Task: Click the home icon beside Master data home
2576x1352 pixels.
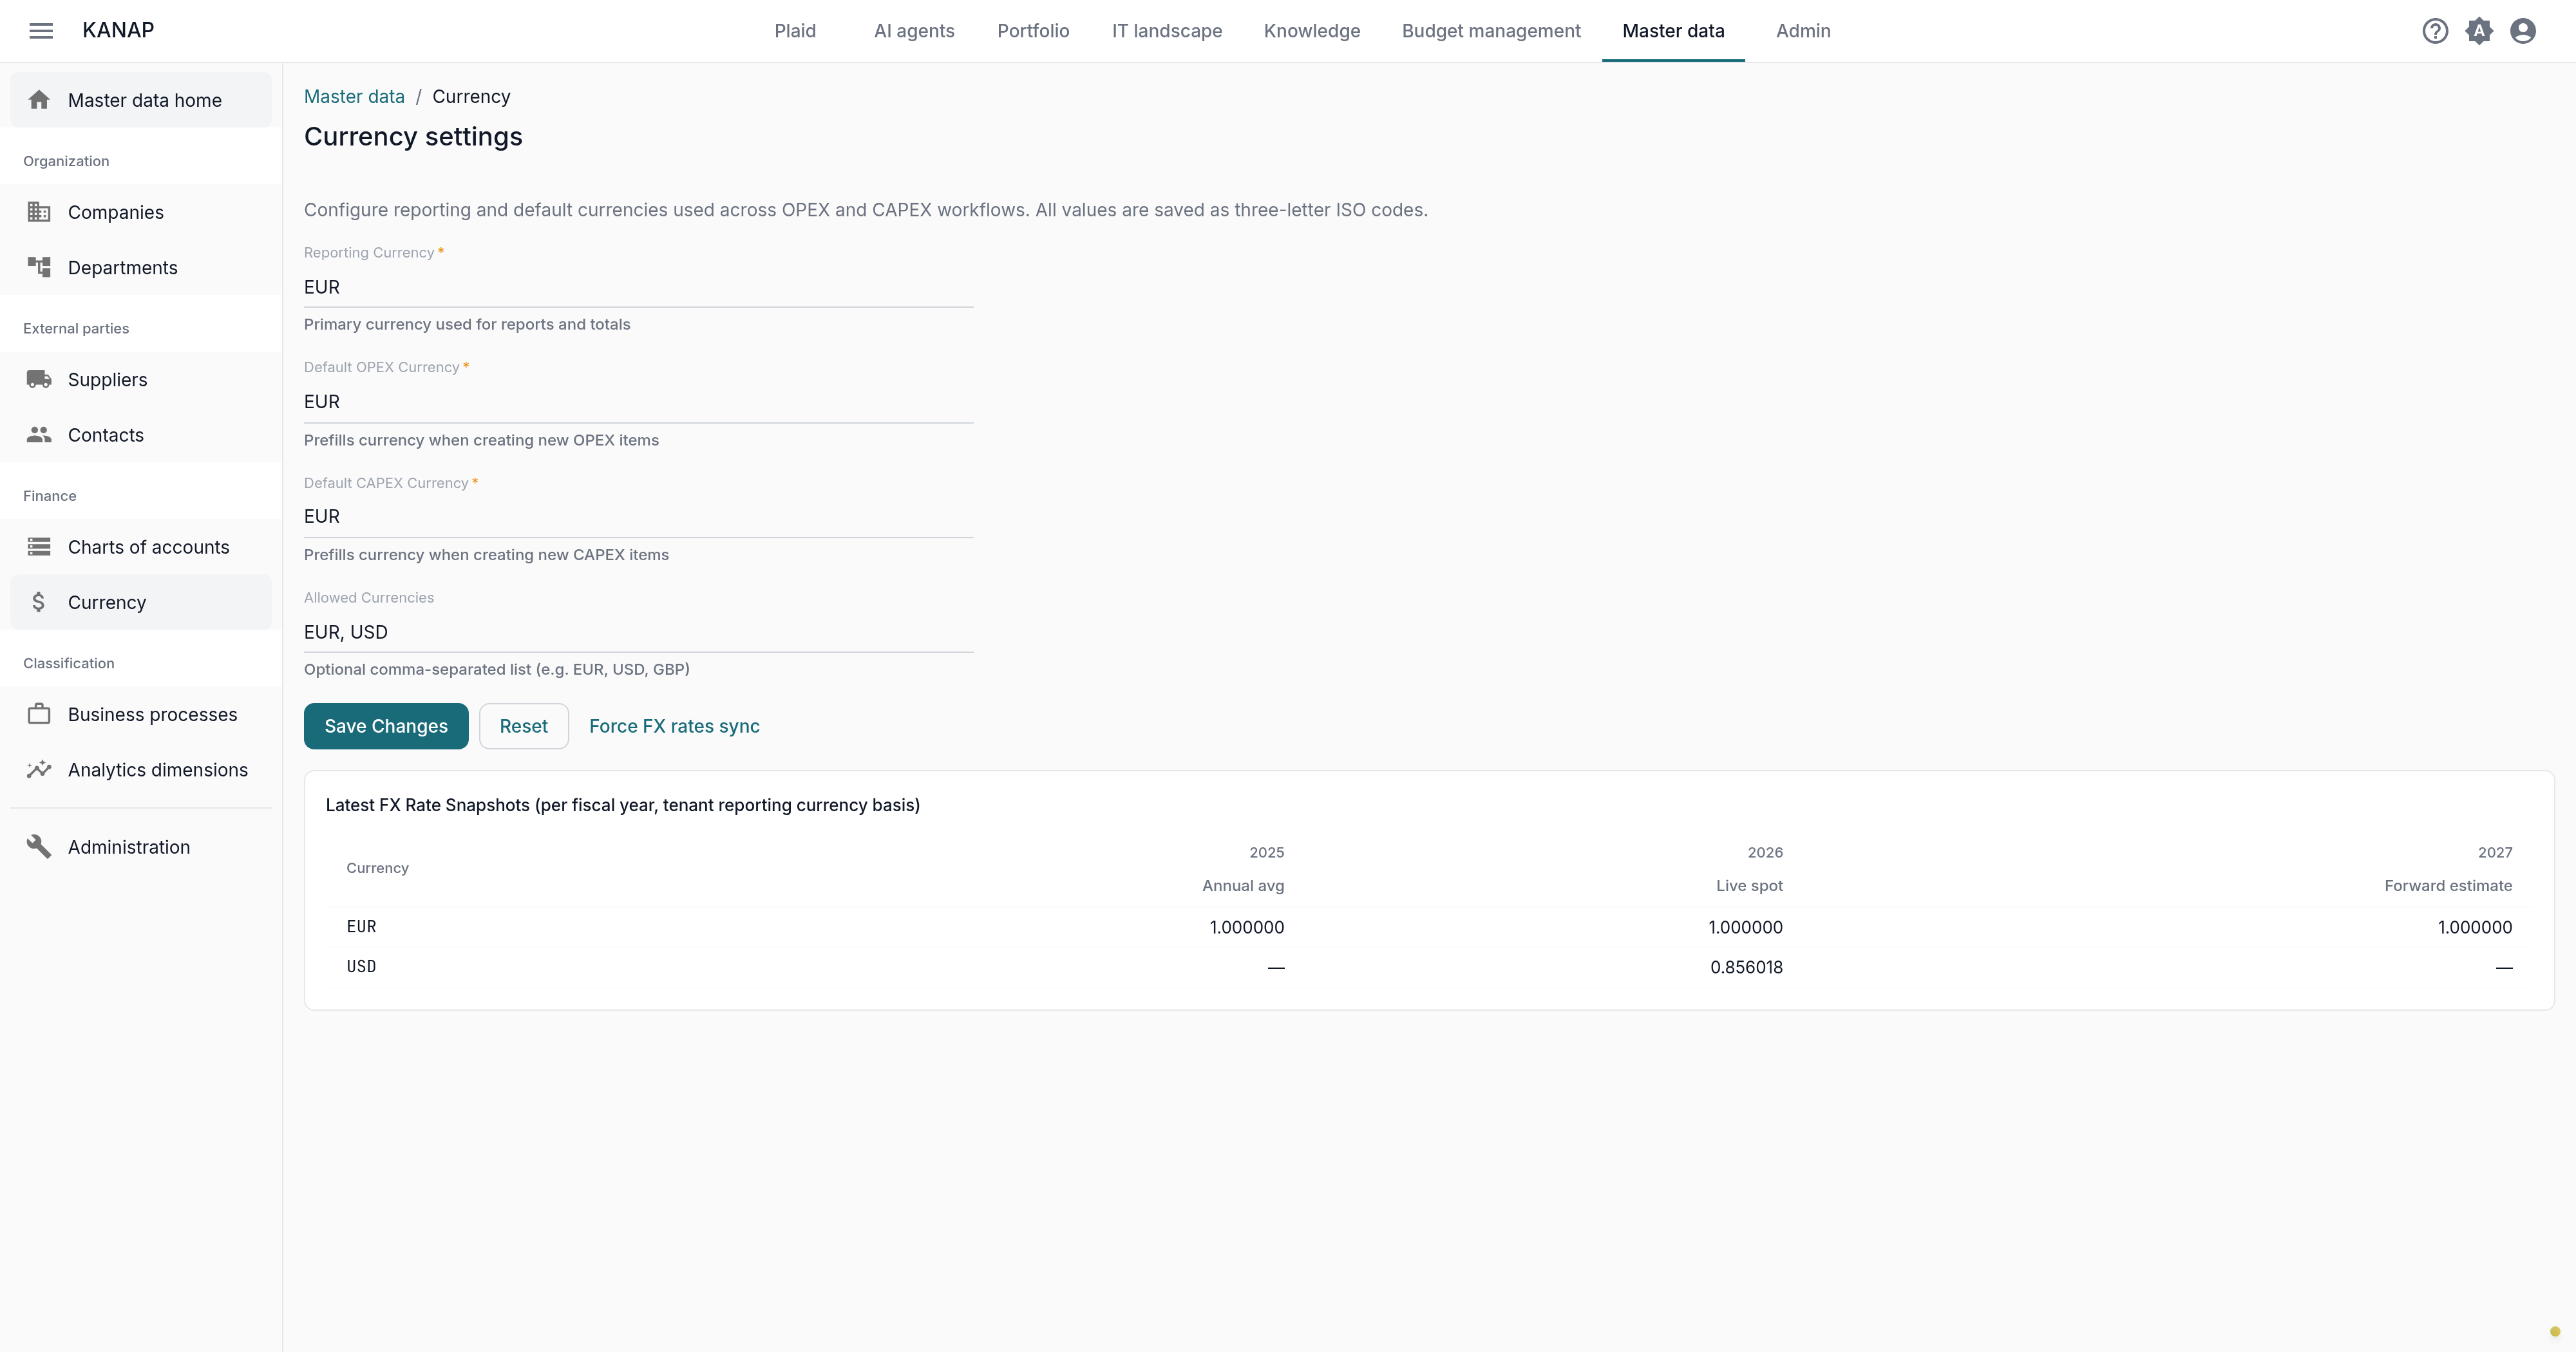Action: 39,100
